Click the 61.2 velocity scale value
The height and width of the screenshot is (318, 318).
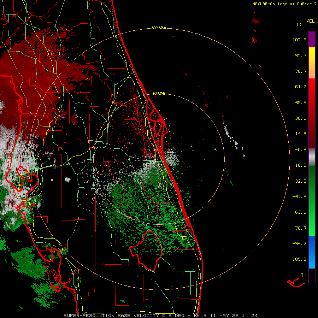(301, 87)
